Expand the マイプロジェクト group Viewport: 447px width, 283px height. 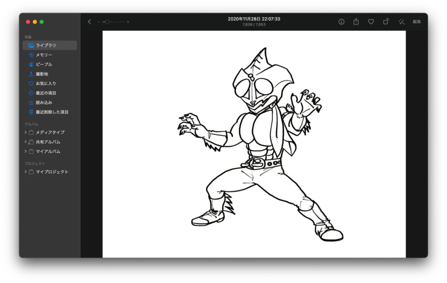[25, 172]
